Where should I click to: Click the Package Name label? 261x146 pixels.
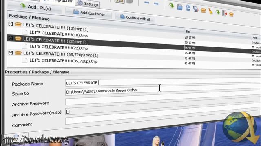click(27, 84)
